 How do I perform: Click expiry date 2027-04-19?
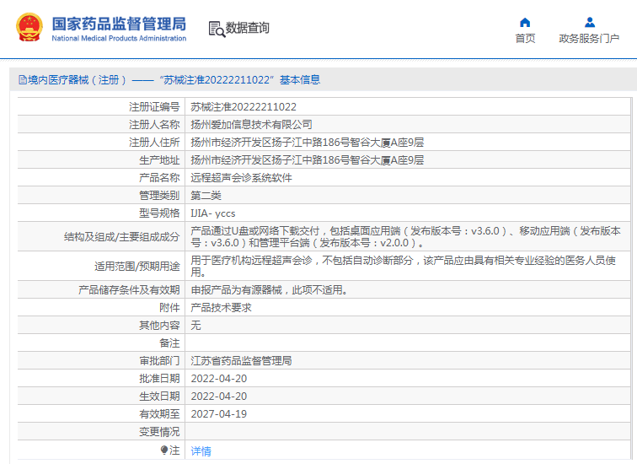(219, 414)
